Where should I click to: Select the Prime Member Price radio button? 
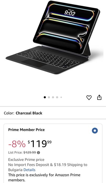coord(95,131)
